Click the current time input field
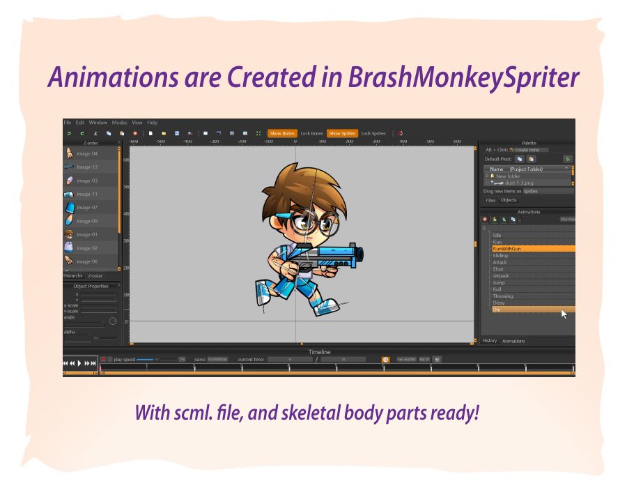627x488 pixels. [x=290, y=360]
